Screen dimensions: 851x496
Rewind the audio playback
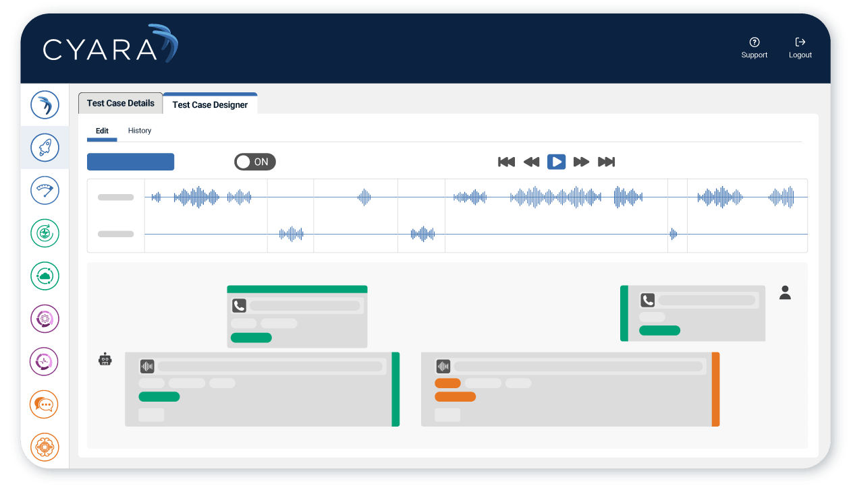tap(532, 162)
